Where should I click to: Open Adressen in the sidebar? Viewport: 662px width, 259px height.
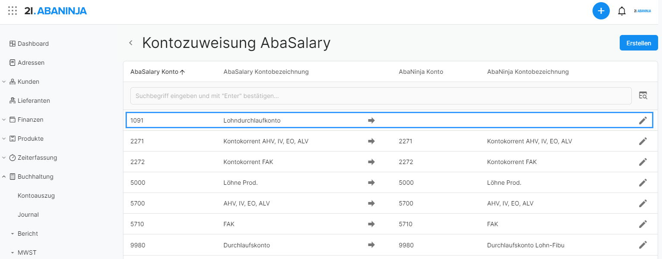[31, 63]
